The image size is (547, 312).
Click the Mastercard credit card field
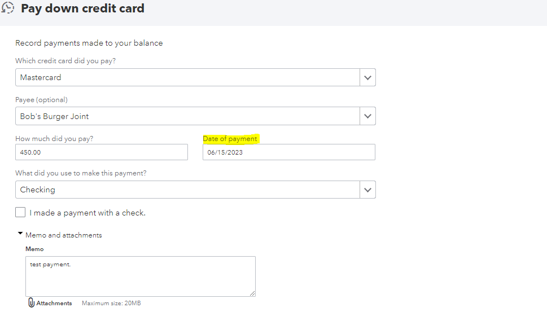click(x=187, y=77)
